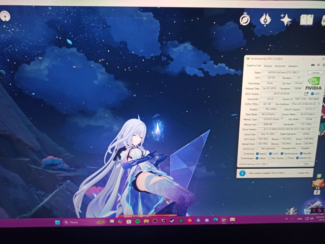
Task: Switch to the Validation tab
Action: (293, 66)
